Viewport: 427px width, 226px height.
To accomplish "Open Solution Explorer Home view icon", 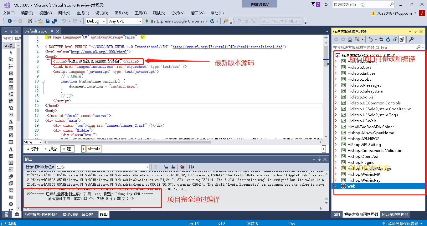I will pyautogui.click(x=350, y=39).
